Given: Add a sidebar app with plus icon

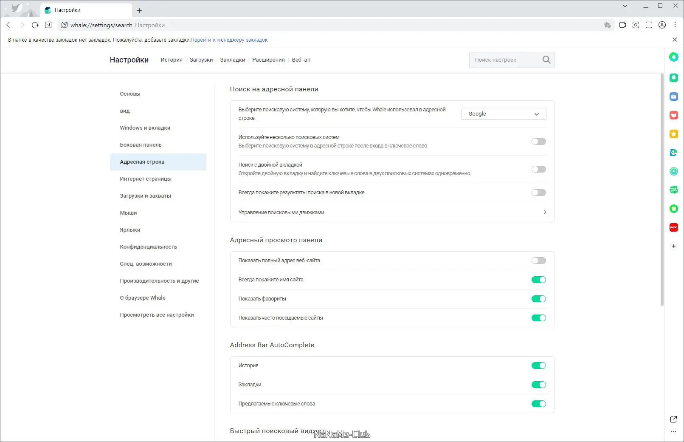Looking at the screenshot, I should coord(673,246).
